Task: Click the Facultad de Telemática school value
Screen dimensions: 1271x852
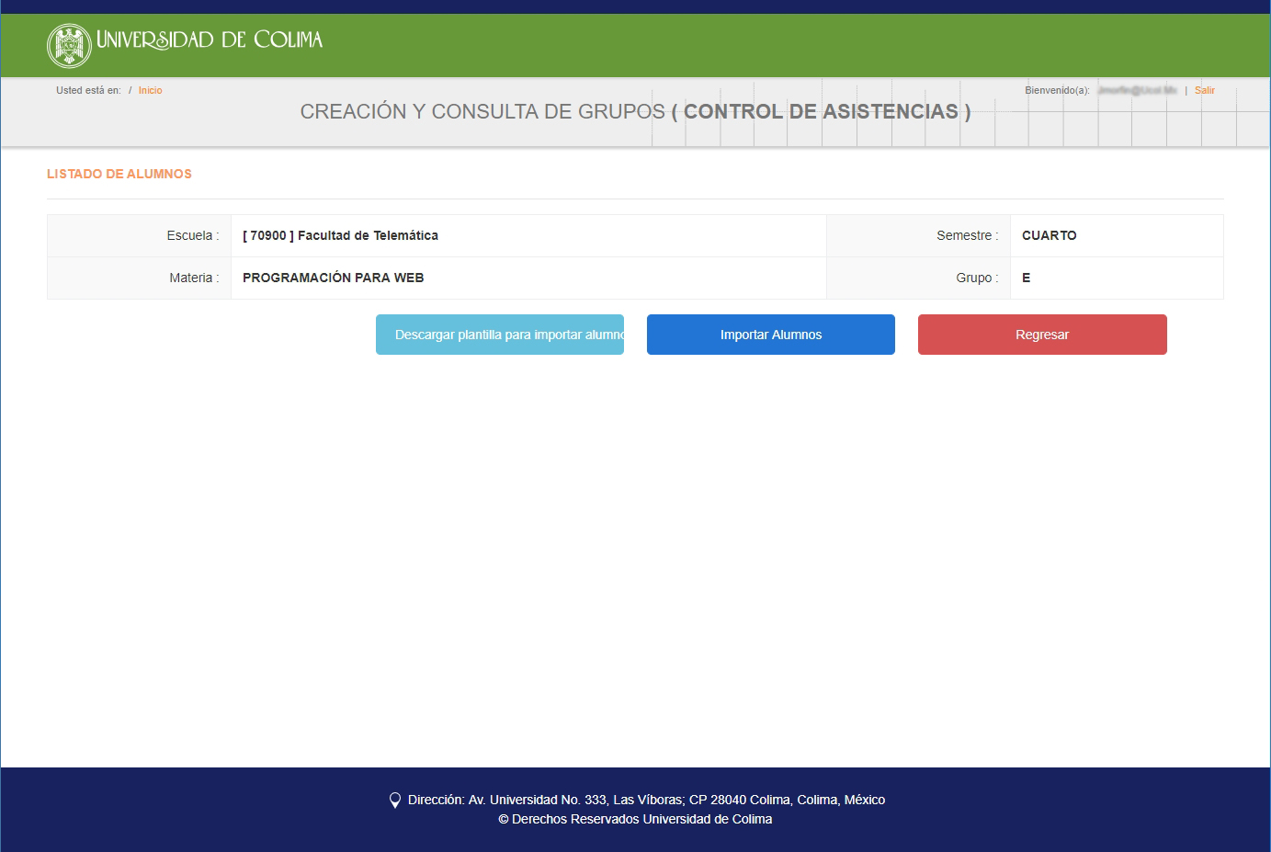Action: 340,235
